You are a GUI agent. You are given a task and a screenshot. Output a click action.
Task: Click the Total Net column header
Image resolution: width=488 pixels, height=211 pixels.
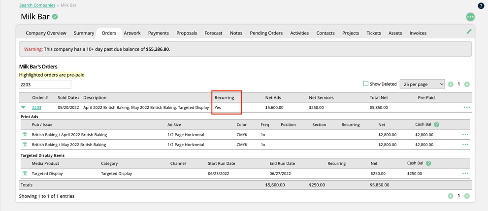click(379, 97)
